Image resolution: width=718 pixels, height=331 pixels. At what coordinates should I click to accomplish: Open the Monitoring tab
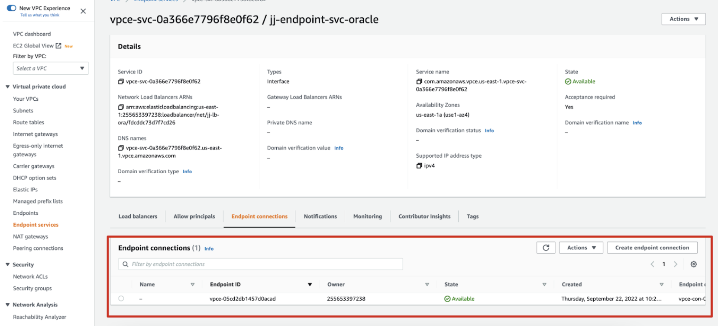click(x=367, y=216)
